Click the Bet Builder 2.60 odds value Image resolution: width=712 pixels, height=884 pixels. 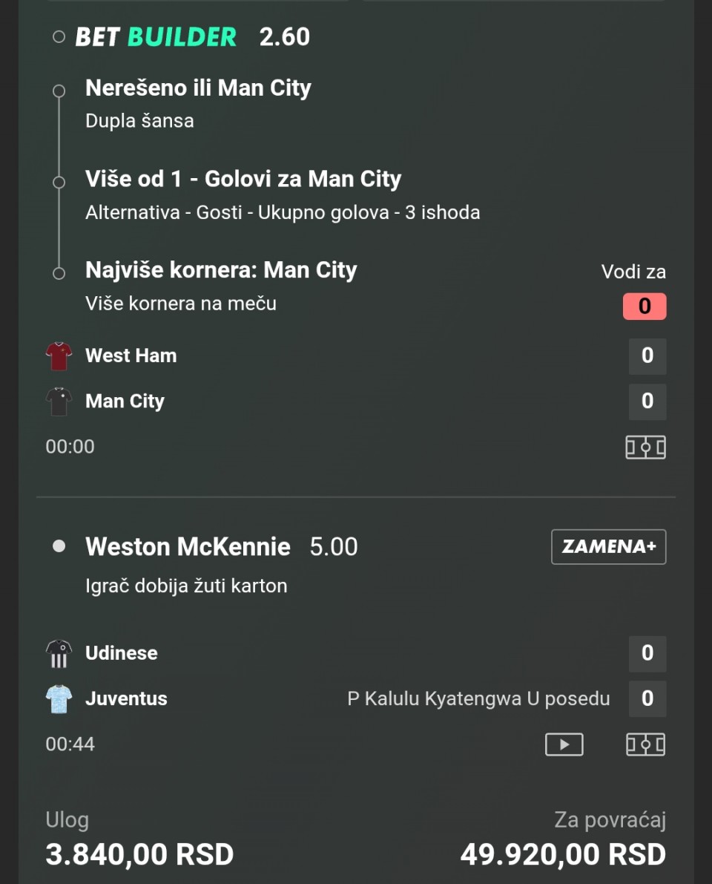pos(285,37)
